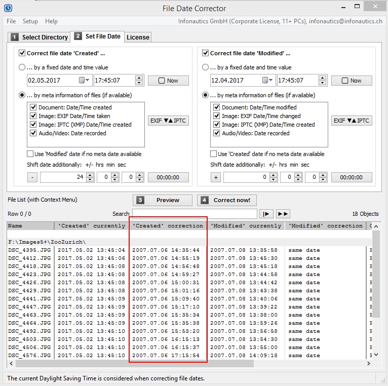Reset Created shift with 00:00:00 button
Screen dimensions: 388x386
click(168, 177)
